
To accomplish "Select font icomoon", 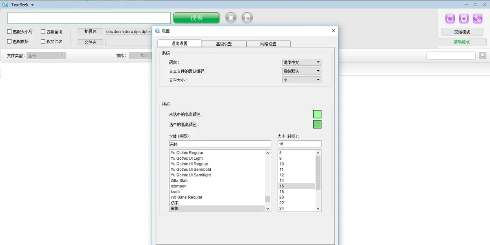I will pyautogui.click(x=217, y=186).
